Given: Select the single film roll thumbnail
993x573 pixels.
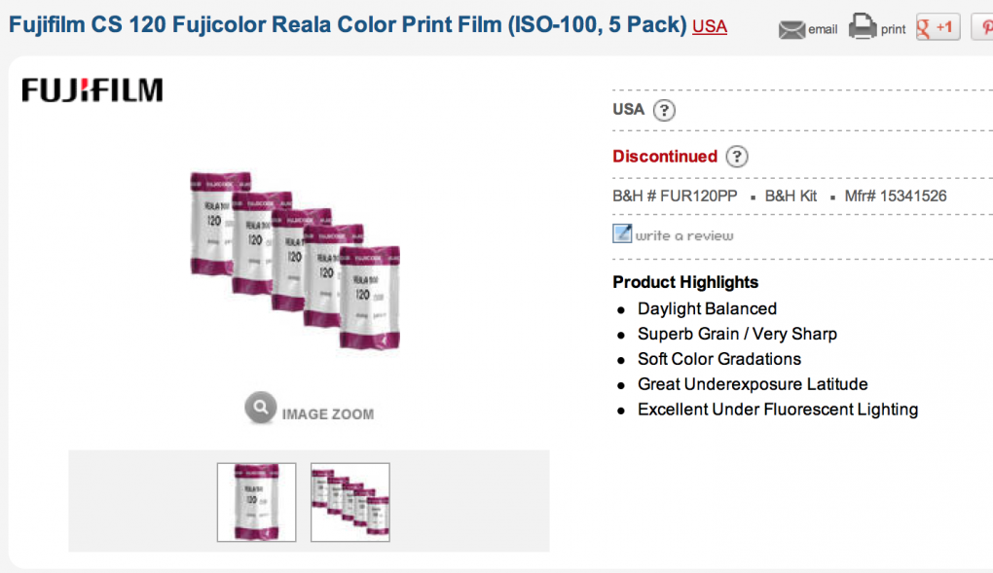Looking at the screenshot, I should (256, 502).
